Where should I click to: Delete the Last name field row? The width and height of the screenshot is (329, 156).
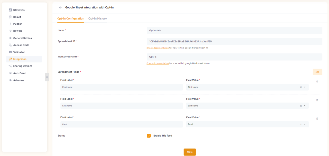[317, 100]
